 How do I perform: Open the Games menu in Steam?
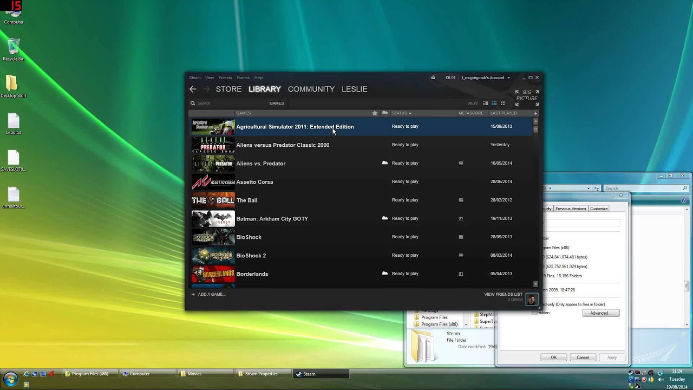[x=243, y=77]
